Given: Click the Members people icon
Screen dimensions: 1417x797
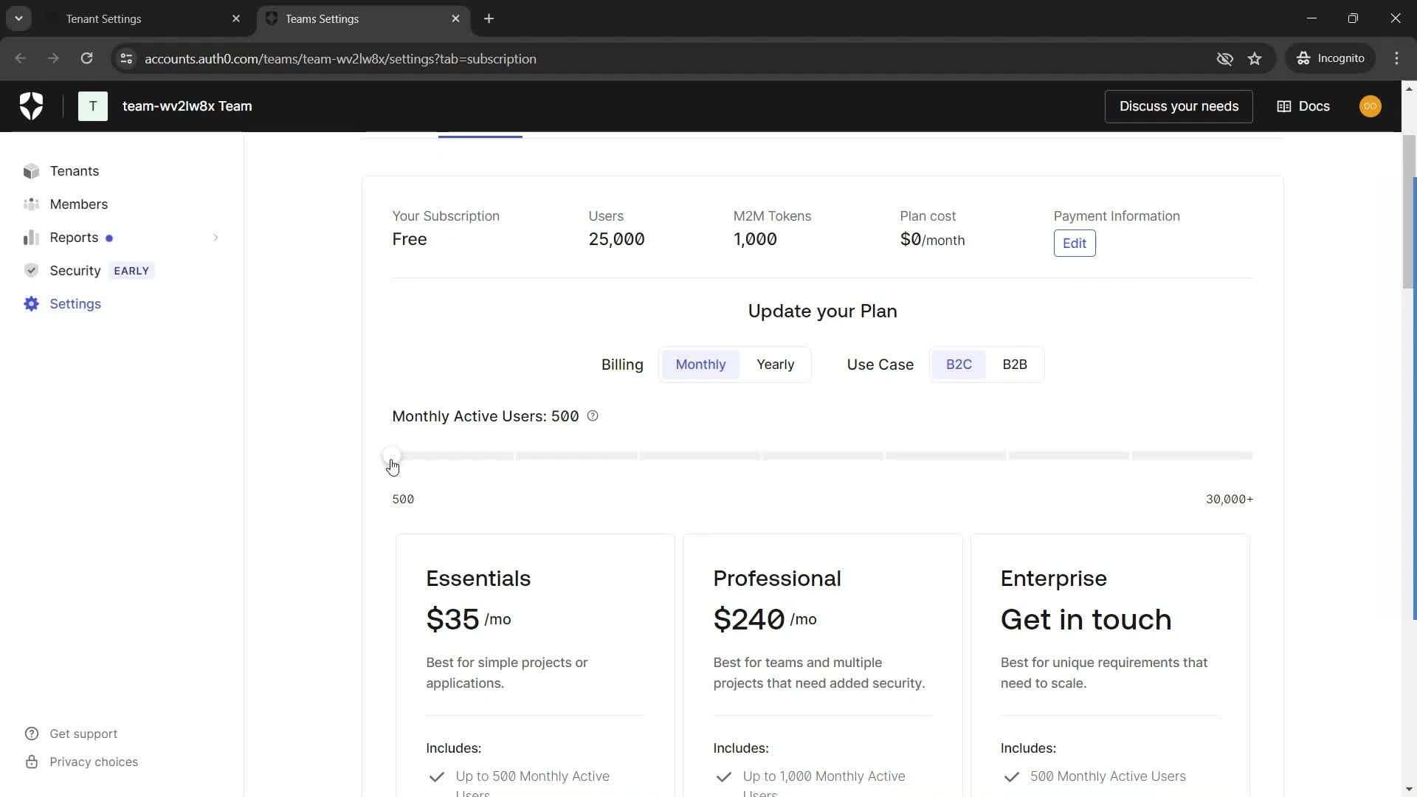Looking at the screenshot, I should [x=31, y=204].
